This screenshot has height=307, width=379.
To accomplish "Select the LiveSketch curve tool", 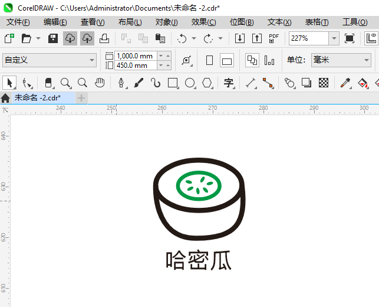I will (156, 83).
